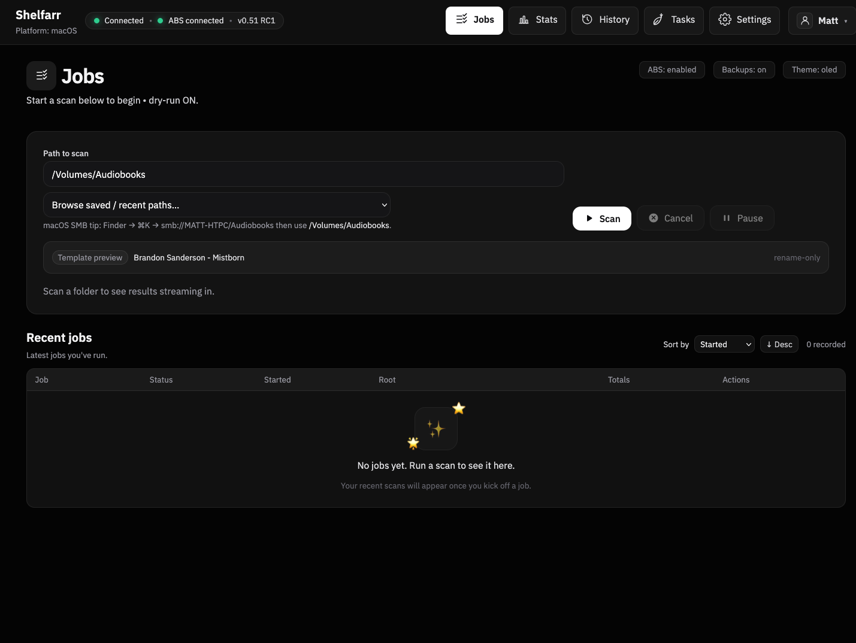Viewport: 856px width, 643px height.
Task: Toggle the Desc sort order button
Action: point(779,344)
